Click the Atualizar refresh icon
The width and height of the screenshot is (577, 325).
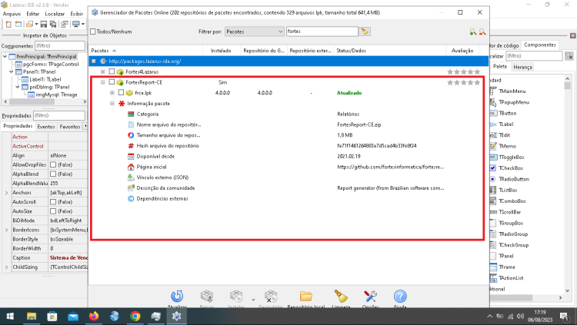pos(177,296)
